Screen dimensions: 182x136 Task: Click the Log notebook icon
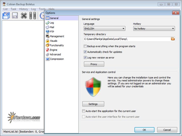click(48, 23)
